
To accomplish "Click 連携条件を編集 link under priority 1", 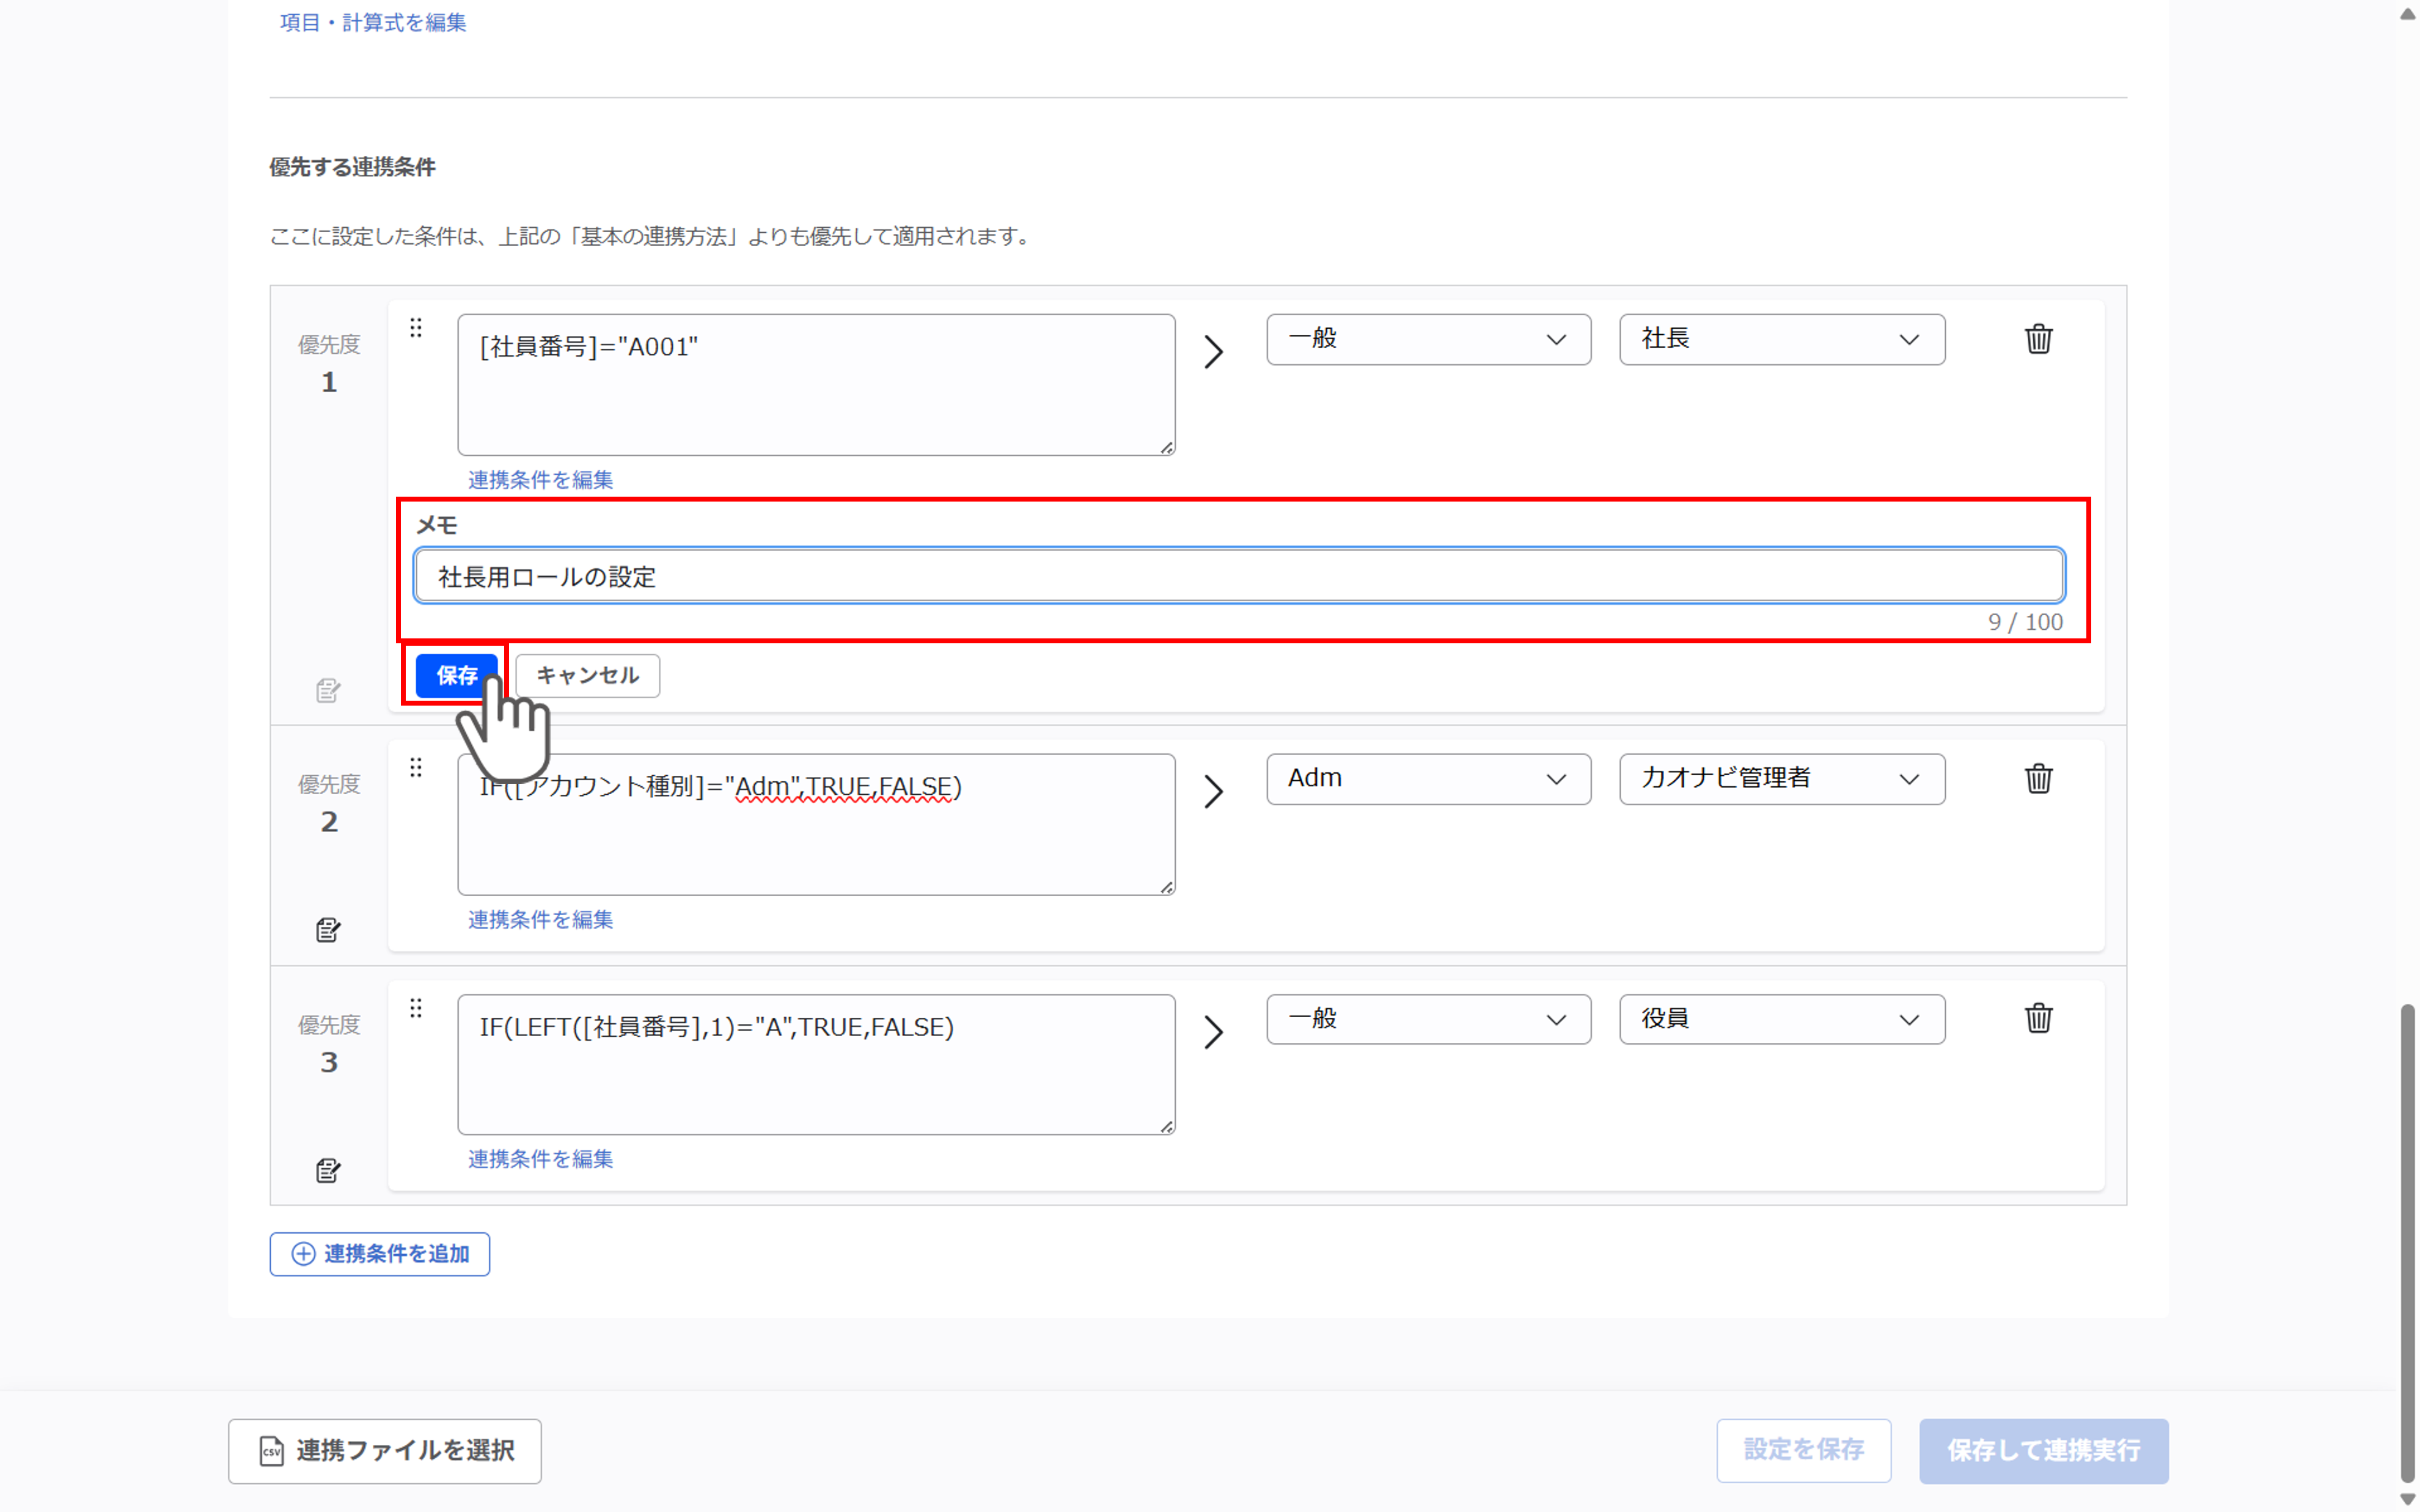I will coord(540,479).
